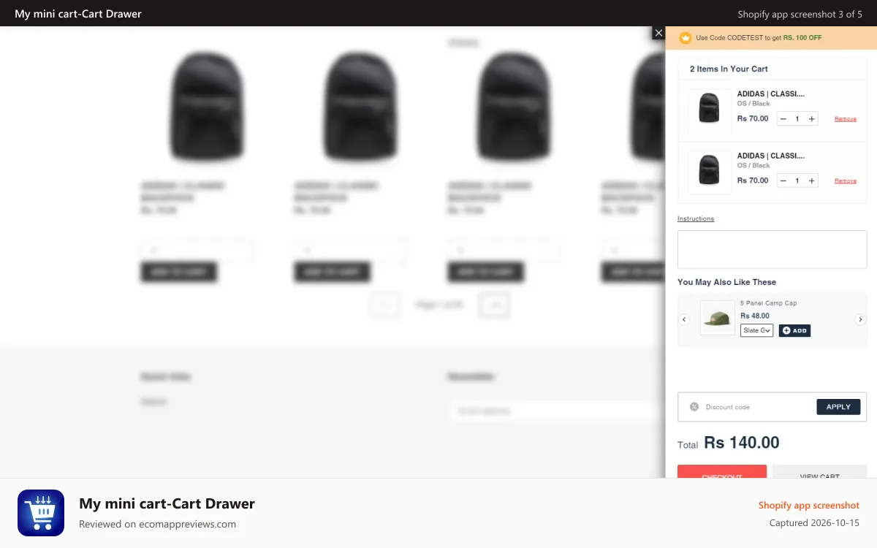This screenshot has width=877, height=548.
Task: Click the My mini cart app icon
Action: [x=41, y=513]
